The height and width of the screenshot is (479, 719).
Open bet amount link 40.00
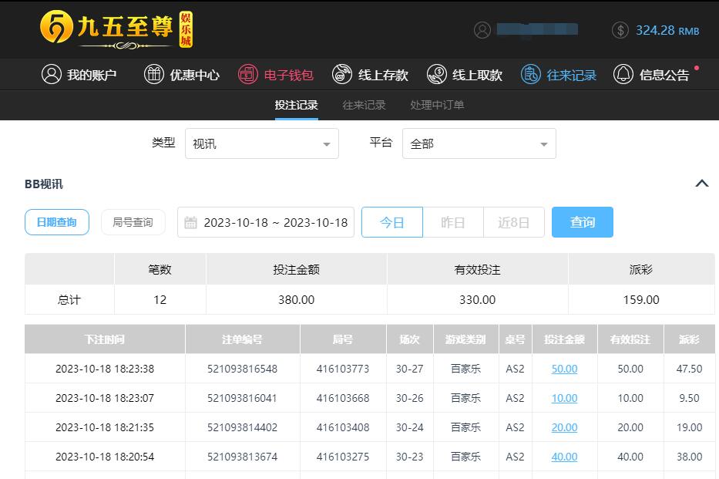(564, 457)
